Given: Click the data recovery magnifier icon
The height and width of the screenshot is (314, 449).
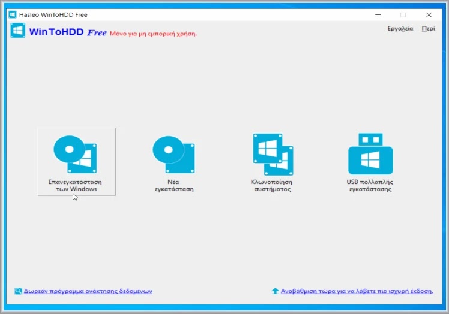Looking at the screenshot, I should pos(18,291).
